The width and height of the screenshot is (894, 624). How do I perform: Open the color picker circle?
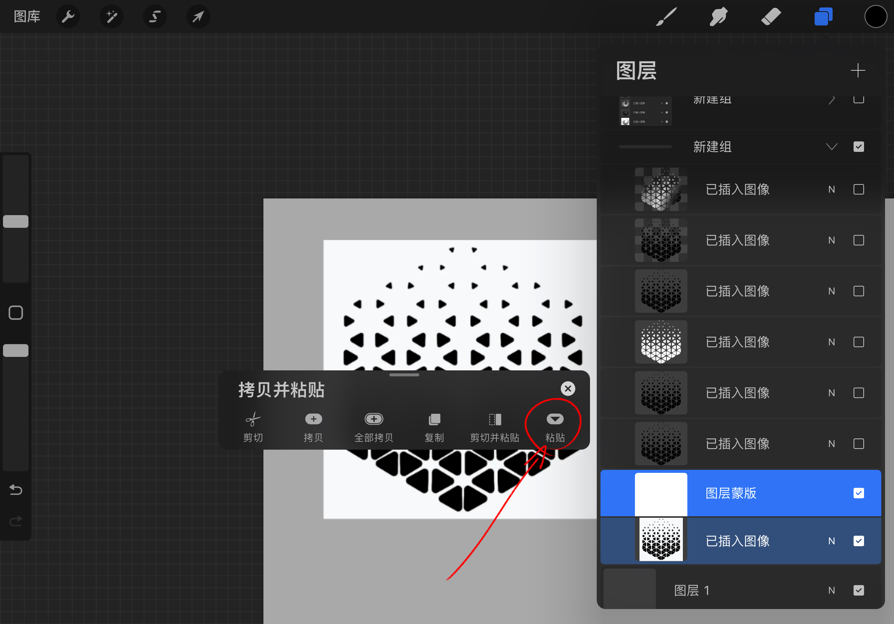coord(876,16)
